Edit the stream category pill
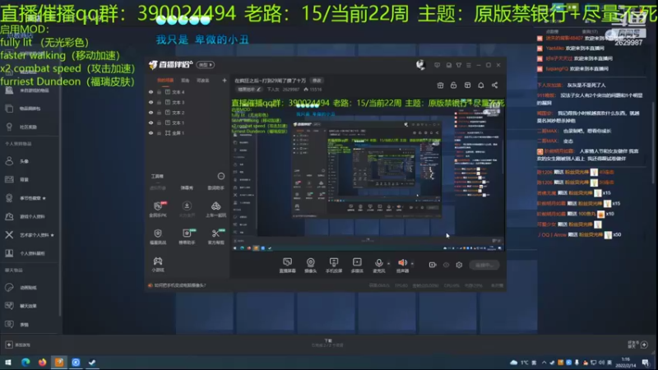 point(250,90)
